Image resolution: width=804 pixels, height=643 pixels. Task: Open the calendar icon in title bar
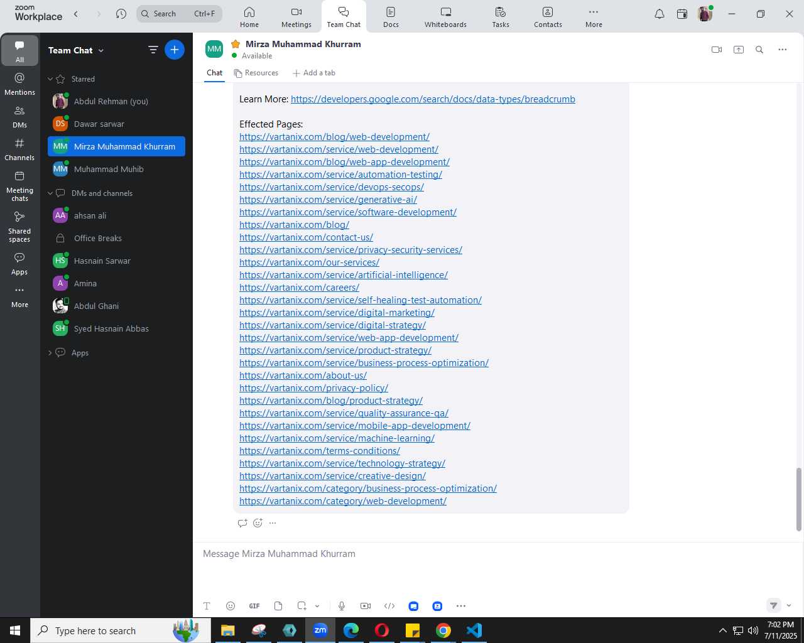point(682,14)
